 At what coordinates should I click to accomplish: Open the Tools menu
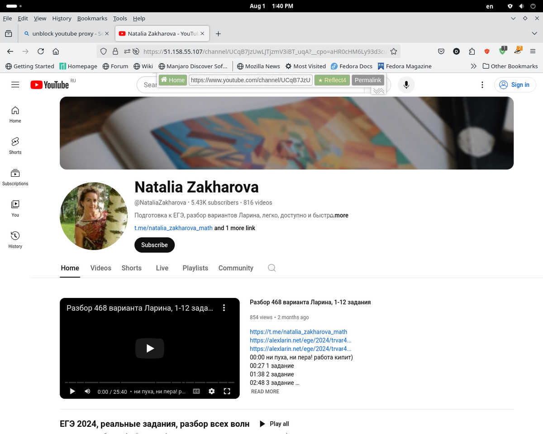120,19
